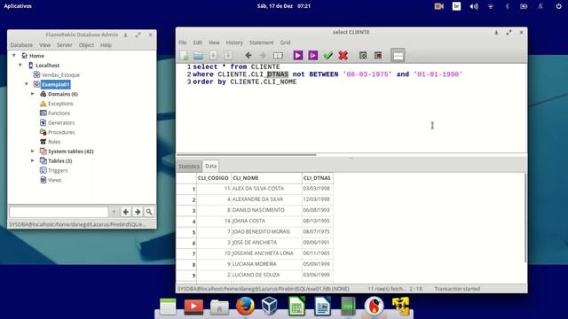Open Firefox from the dock
568x319 pixels.
pyautogui.click(x=245, y=307)
